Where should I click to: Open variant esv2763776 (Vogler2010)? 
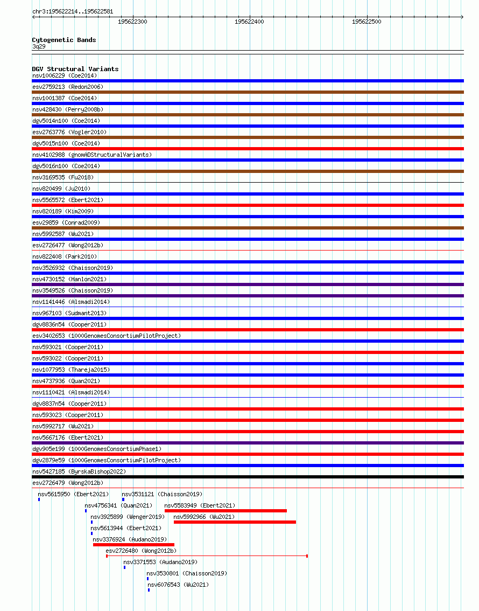click(69, 132)
